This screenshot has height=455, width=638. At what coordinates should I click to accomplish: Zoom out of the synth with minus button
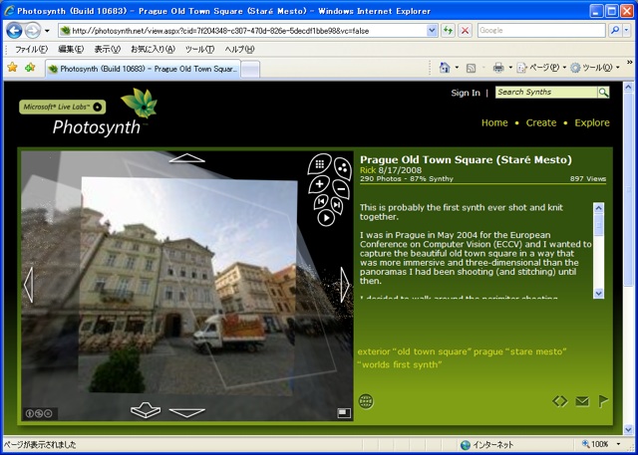pyautogui.click(x=341, y=188)
